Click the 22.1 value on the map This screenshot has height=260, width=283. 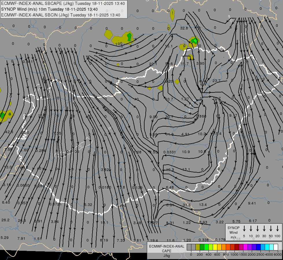pos(153,64)
